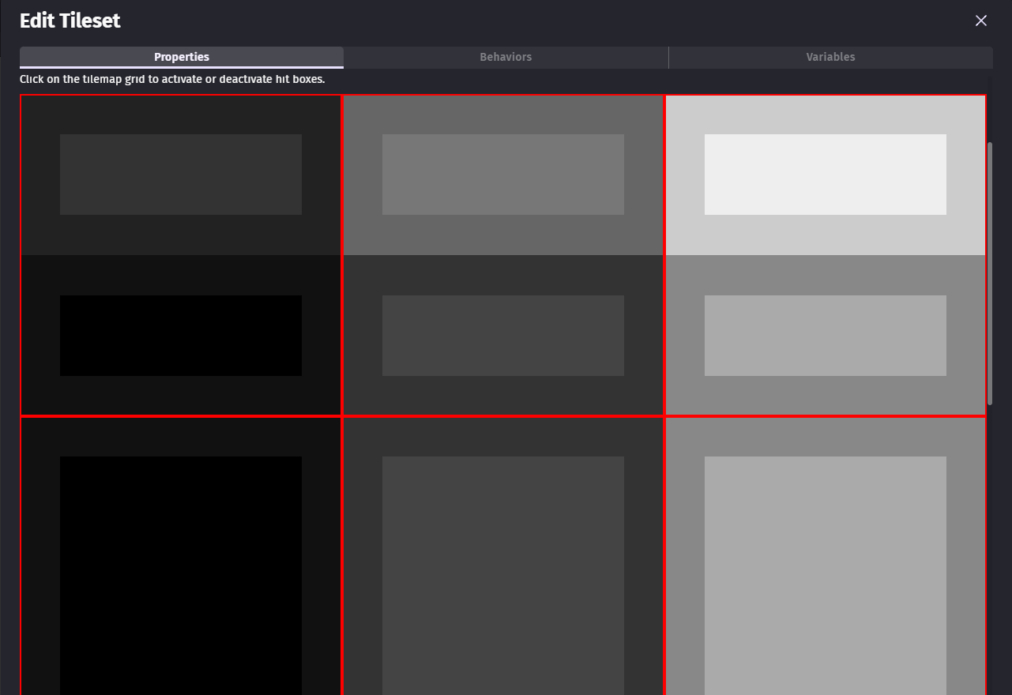This screenshot has width=1012, height=695.
Task: Click the tileset vertical scrollbar thumb
Action: (990, 272)
